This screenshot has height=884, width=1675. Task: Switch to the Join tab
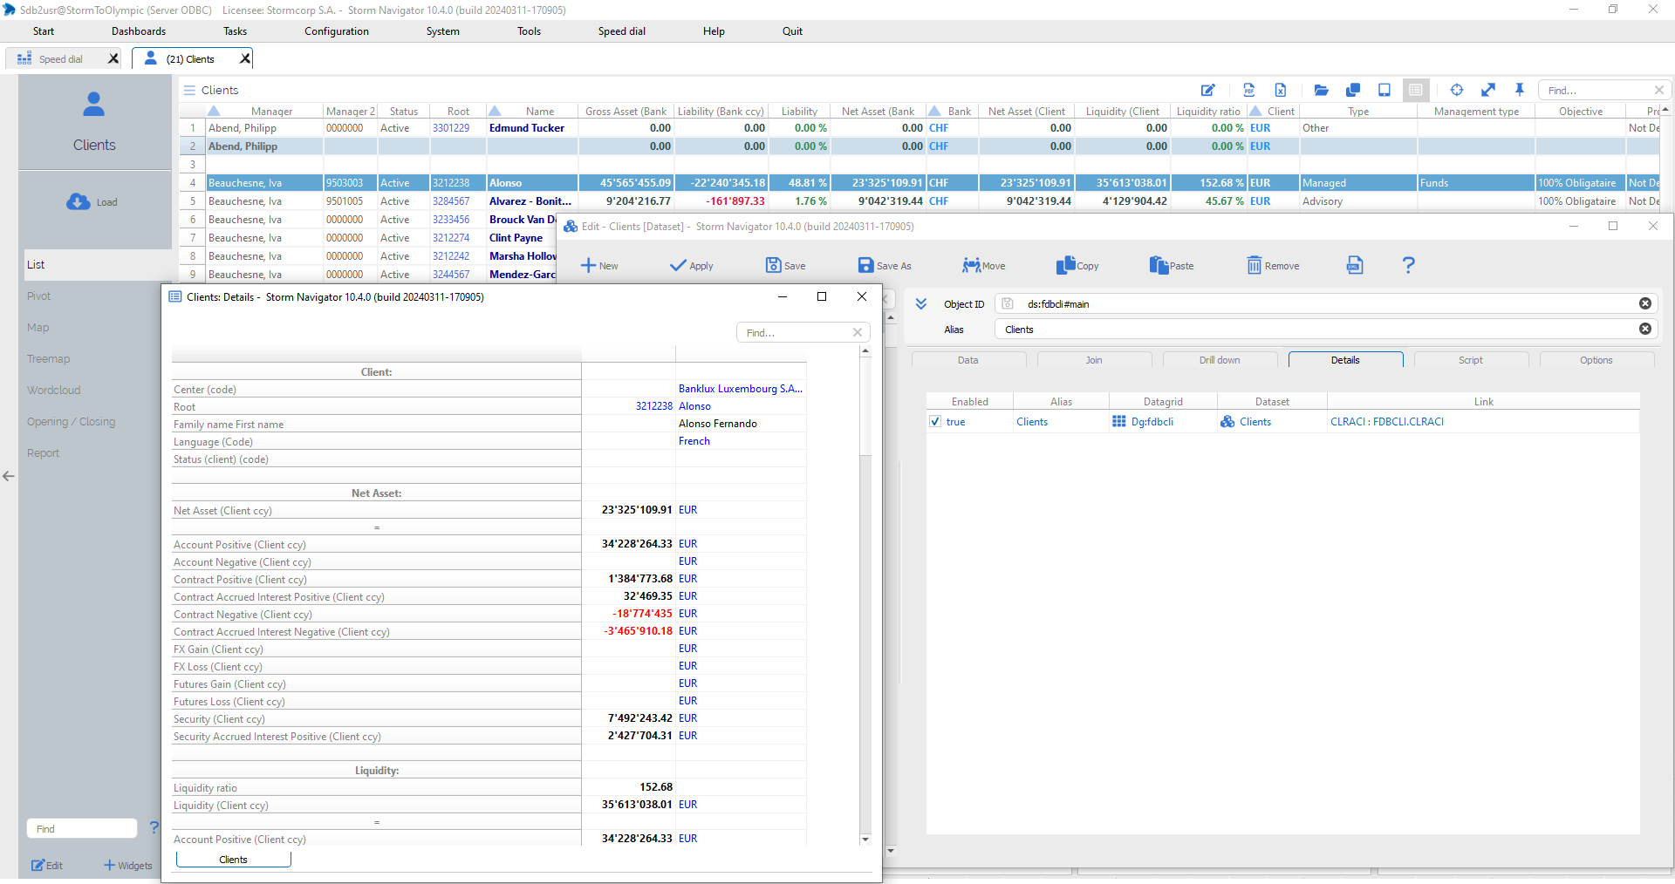(1094, 360)
